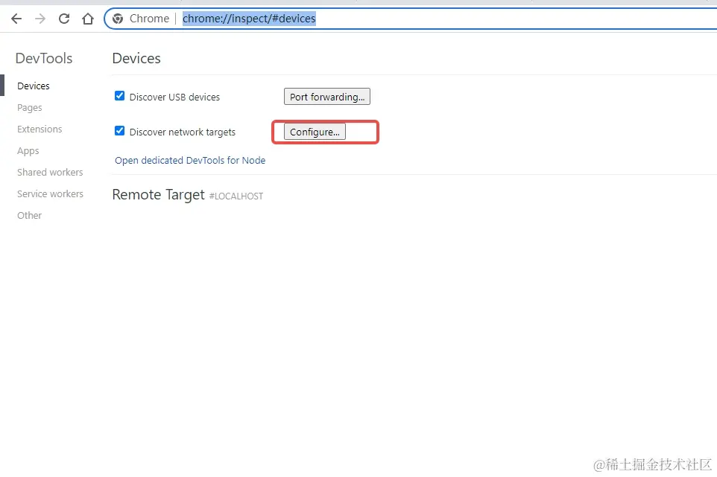
Task: Open the Other section in sidebar
Action: point(29,216)
